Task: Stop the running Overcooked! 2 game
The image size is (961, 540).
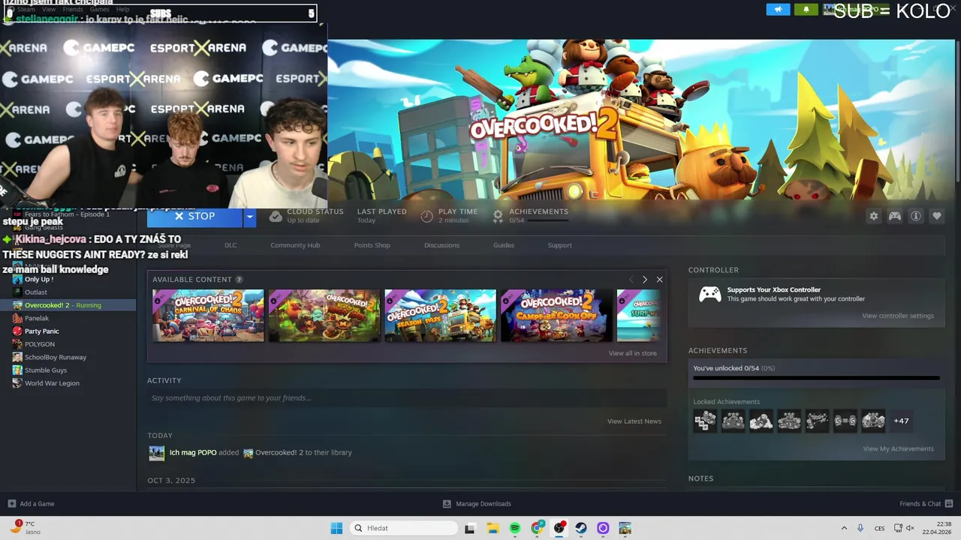Action: point(195,216)
